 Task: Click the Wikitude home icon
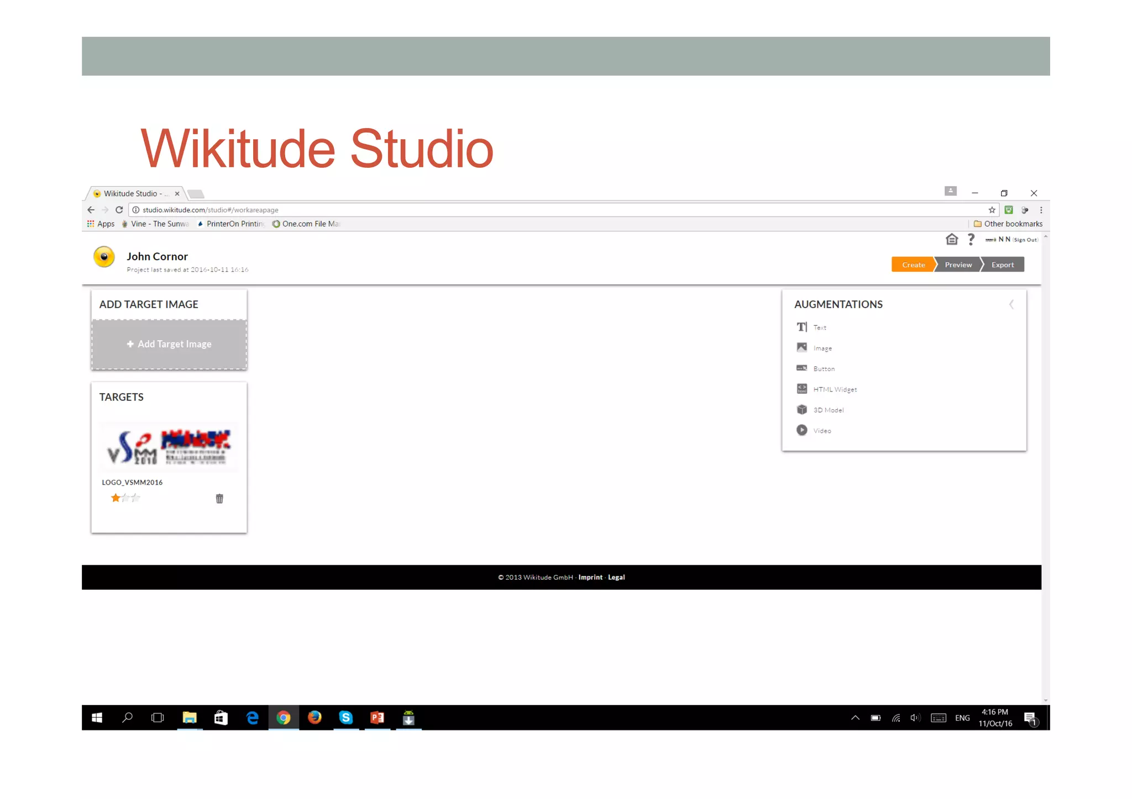pos(951,239)
